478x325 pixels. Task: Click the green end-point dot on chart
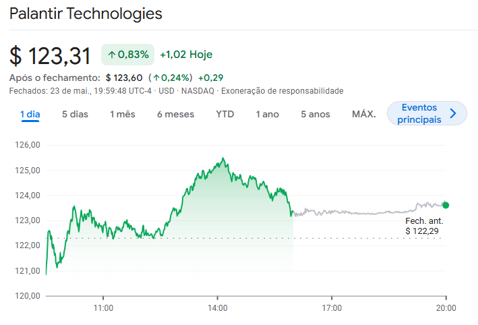tap(446, 205)
